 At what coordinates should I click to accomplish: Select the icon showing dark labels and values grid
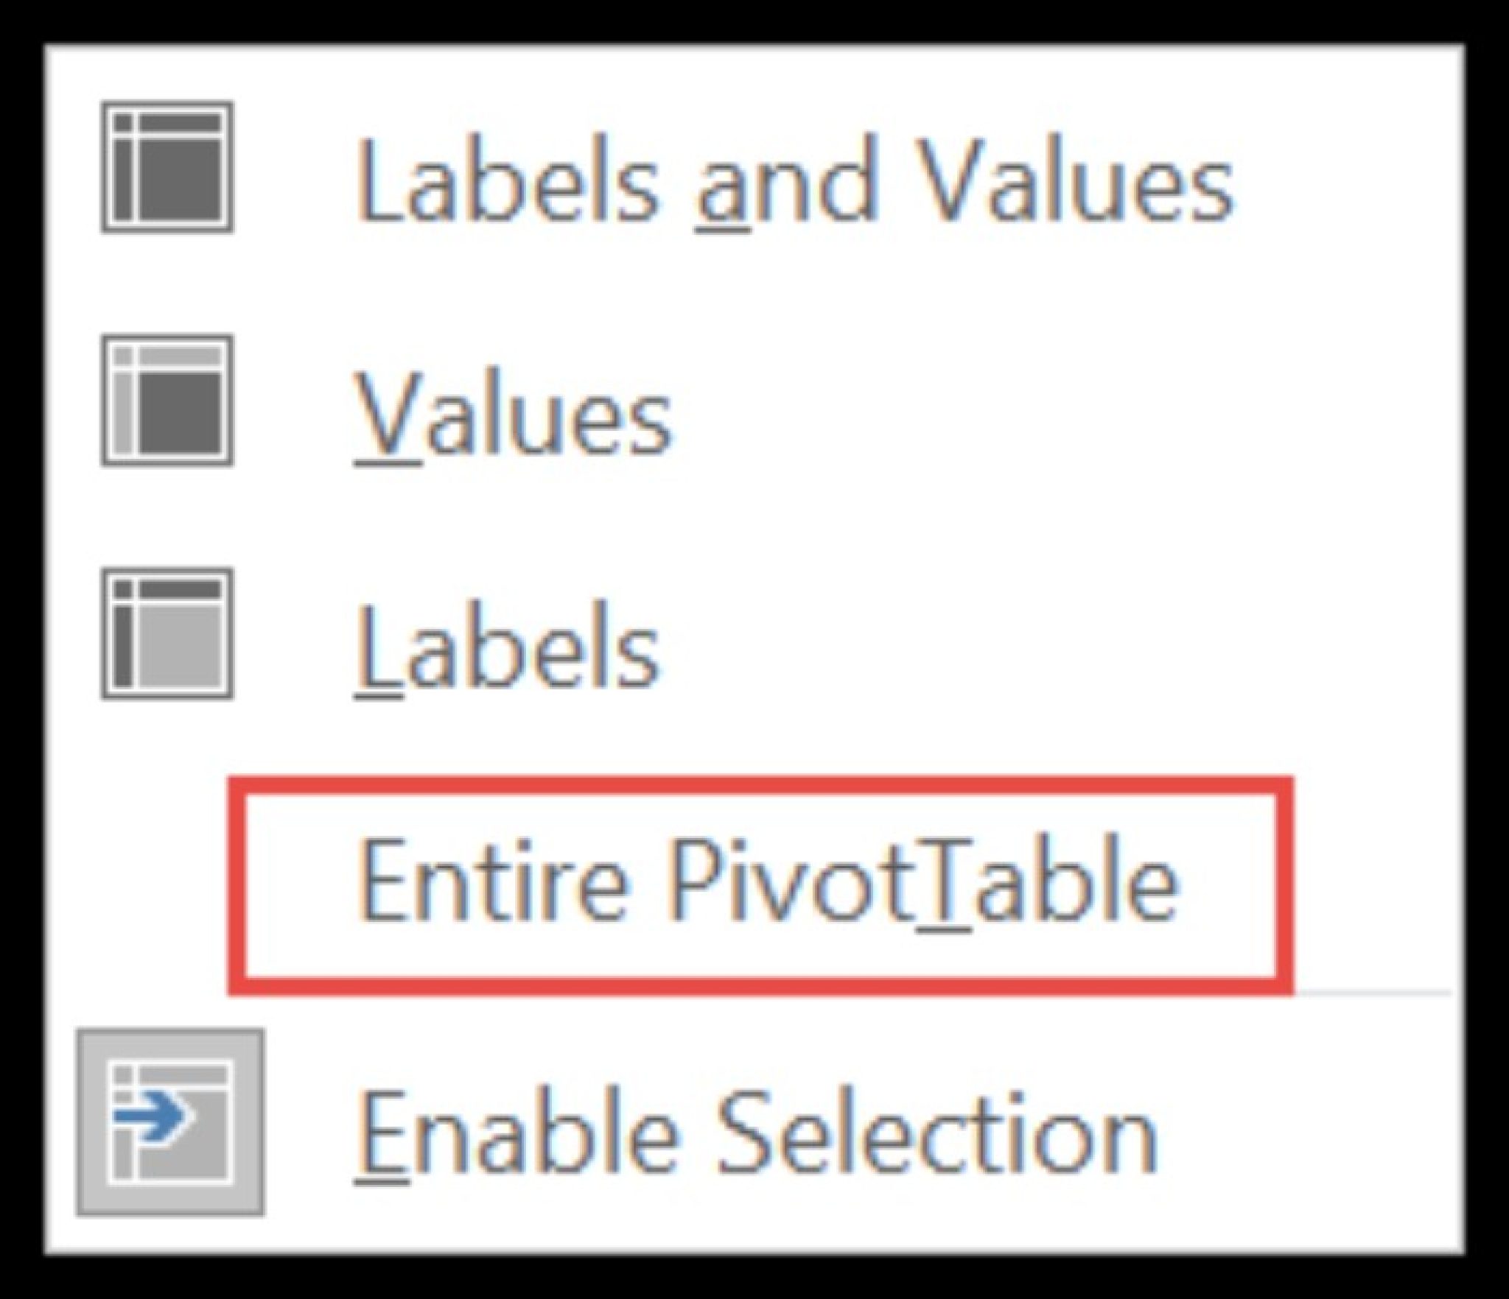tap(166, 166)
